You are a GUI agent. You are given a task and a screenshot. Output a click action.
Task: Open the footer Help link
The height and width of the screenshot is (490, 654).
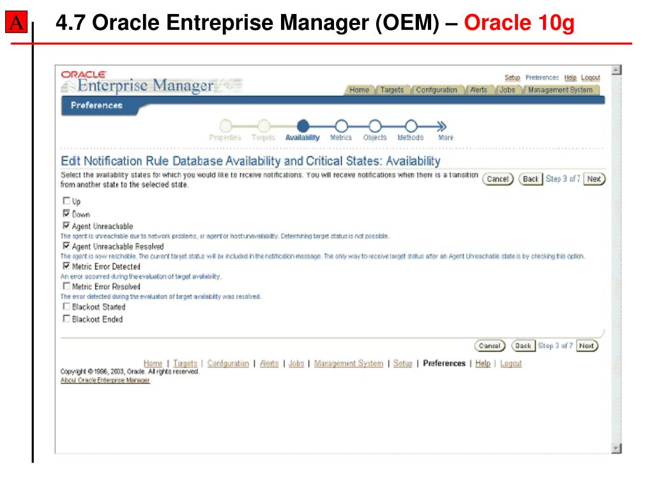(483, 363)
